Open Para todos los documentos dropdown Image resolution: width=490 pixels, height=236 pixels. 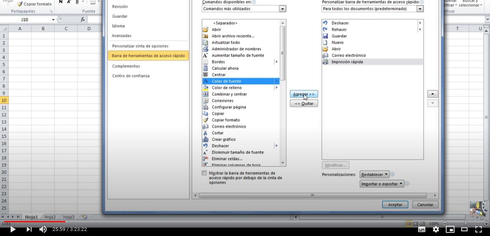tap(420, 9)
